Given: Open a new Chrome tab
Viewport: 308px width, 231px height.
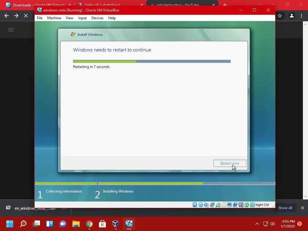Looking at the screenshot, I should (x=225, y=5).
